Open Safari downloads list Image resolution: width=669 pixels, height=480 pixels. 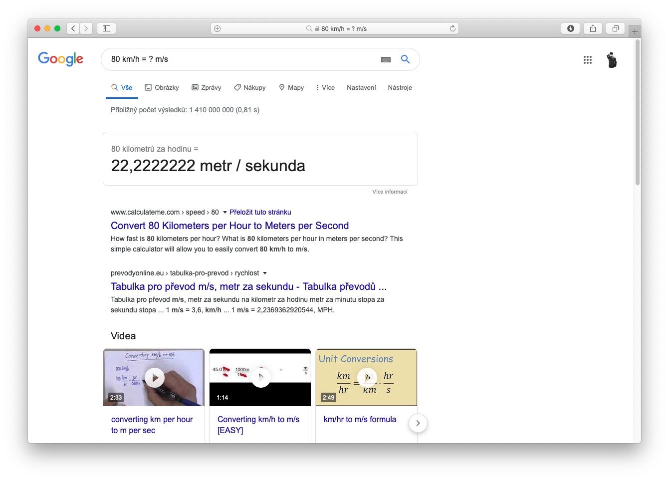(x=571, y=28)
